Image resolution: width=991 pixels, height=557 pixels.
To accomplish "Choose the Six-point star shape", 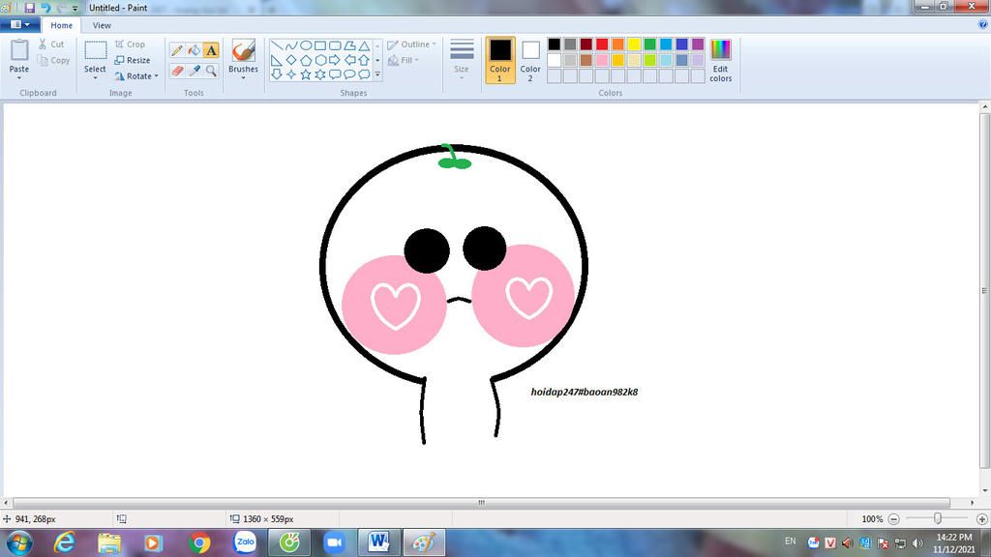I will click(320, 74).
